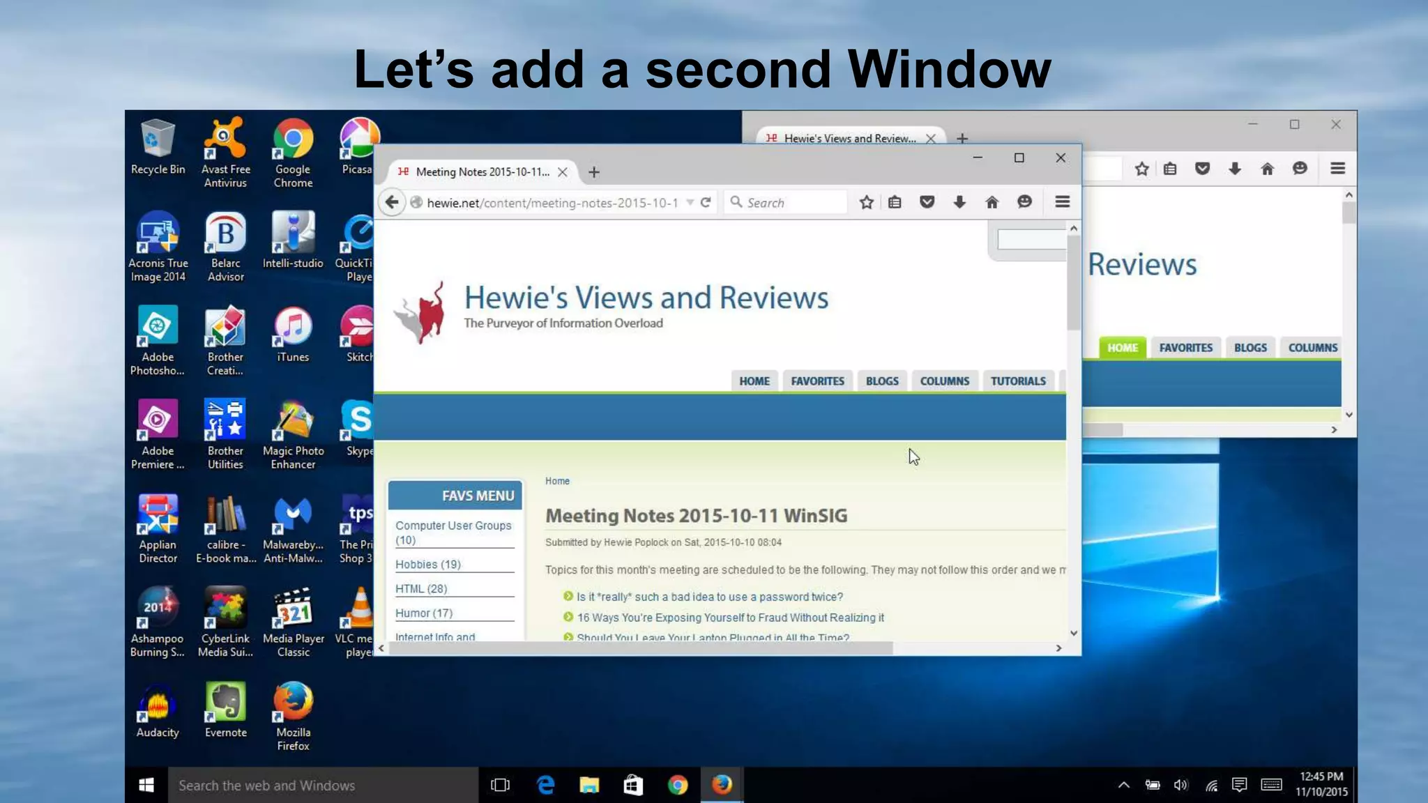Show hidden tray icons chevron
This screenshot has width=1428, height=803.
(x=1123, y=785)
